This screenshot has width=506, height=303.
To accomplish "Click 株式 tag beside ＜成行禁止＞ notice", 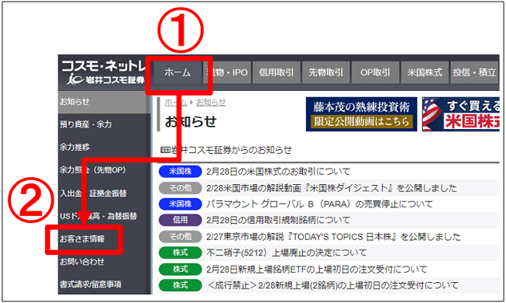I will 181,285.
